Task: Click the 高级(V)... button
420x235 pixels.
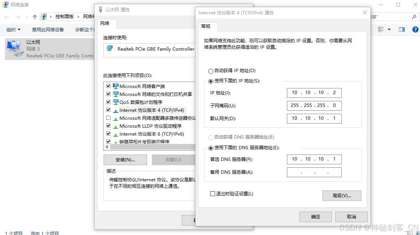Action: point(342,196)
